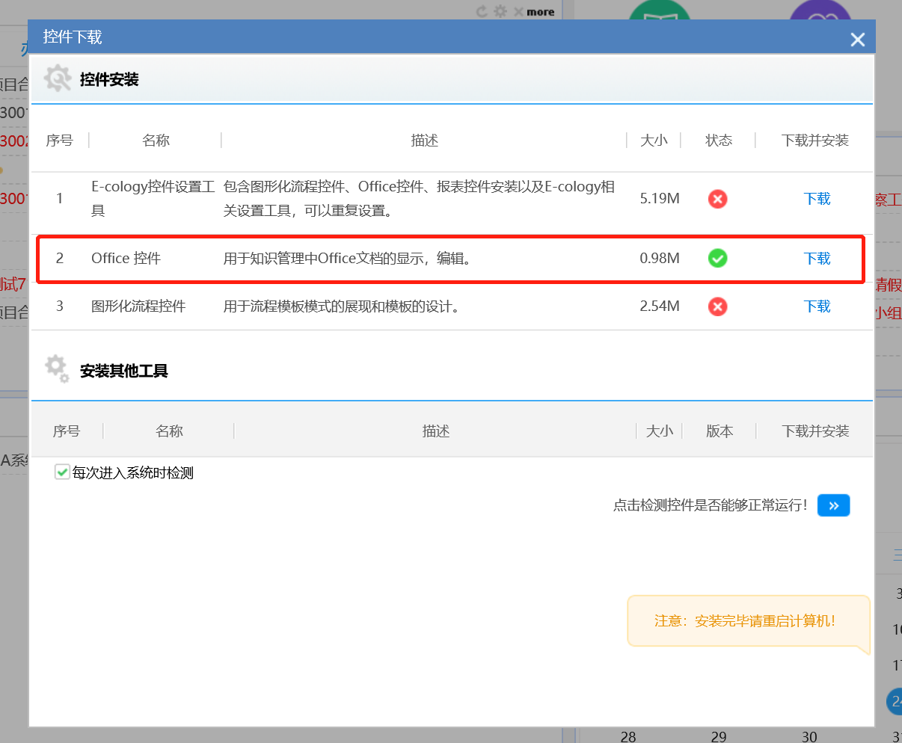
Task: Click the 名称 column header in 安装其他工具 table
Action: pos(169,431)
